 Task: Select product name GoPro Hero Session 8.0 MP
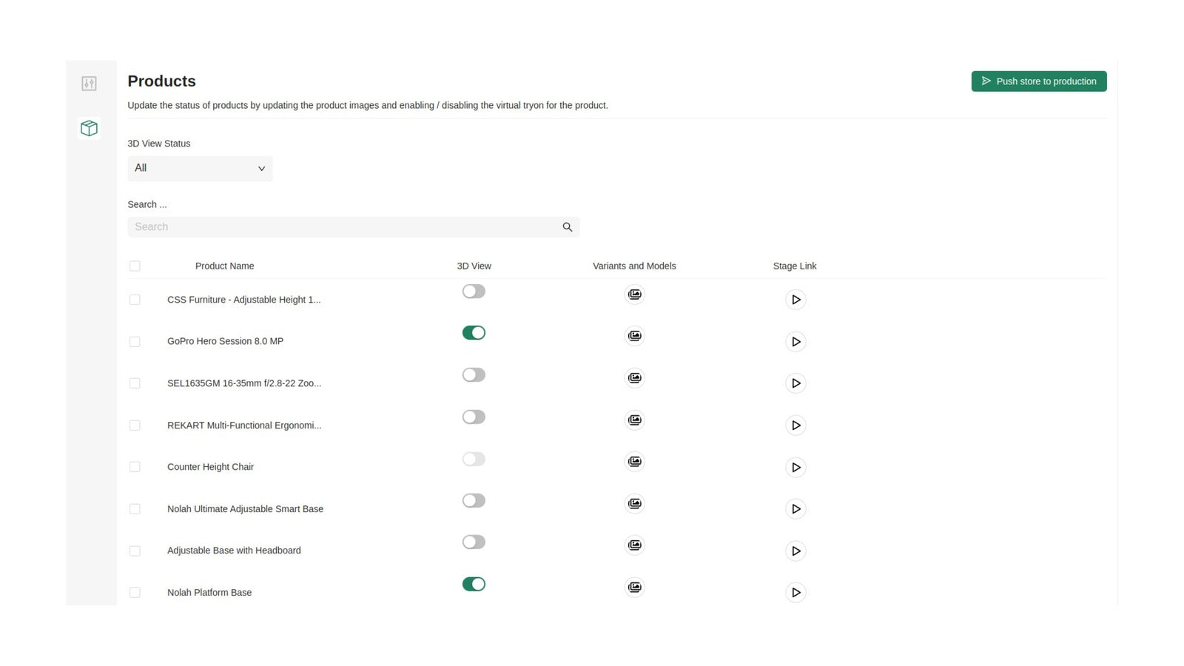(225, 341)
